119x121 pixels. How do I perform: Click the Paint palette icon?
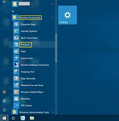[x=16, y=51]
